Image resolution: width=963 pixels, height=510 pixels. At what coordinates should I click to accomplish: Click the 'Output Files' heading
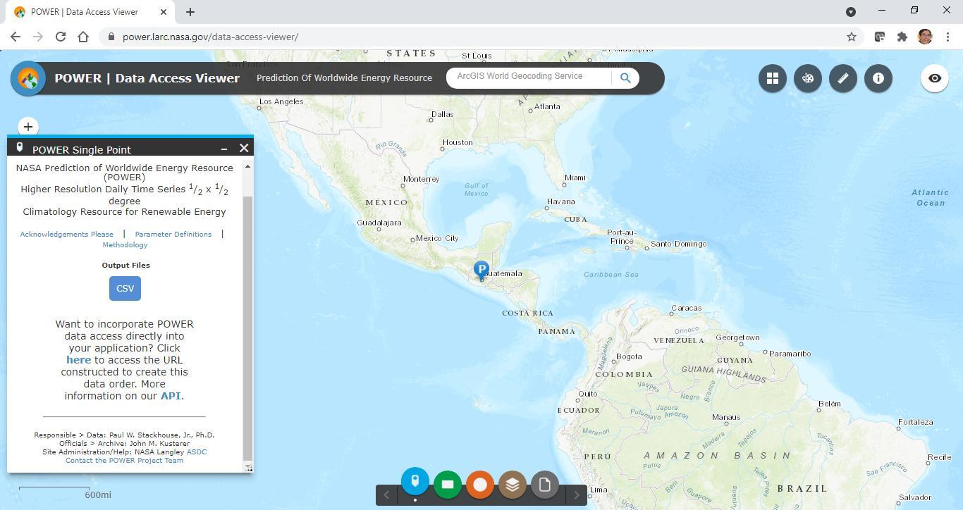[x=125, y=266]
